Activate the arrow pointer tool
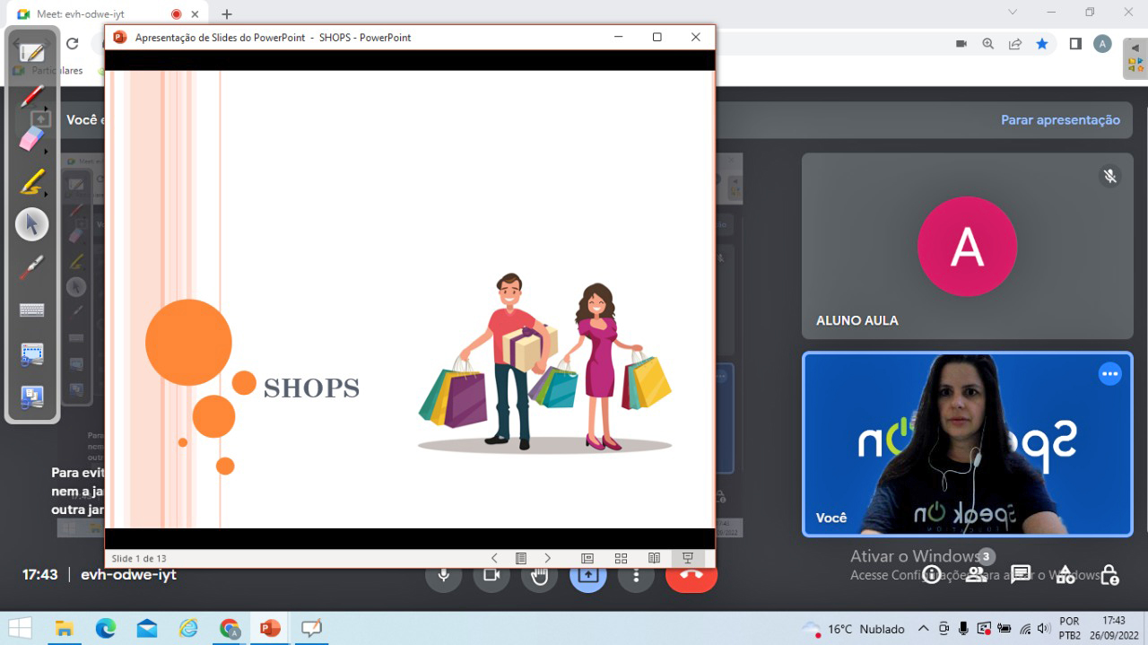Screen dimensions: 1148x645 pyautogui.click(x=31, y=224)
